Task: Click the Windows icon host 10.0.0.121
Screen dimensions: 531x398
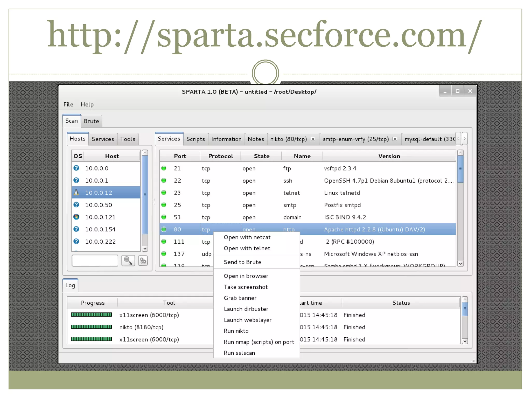Action: [100, 217]
